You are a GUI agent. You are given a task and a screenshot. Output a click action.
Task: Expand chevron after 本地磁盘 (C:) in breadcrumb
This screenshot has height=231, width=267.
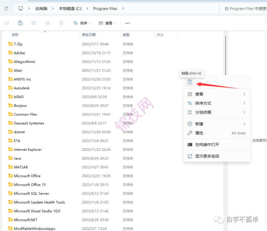pos(88,9)
